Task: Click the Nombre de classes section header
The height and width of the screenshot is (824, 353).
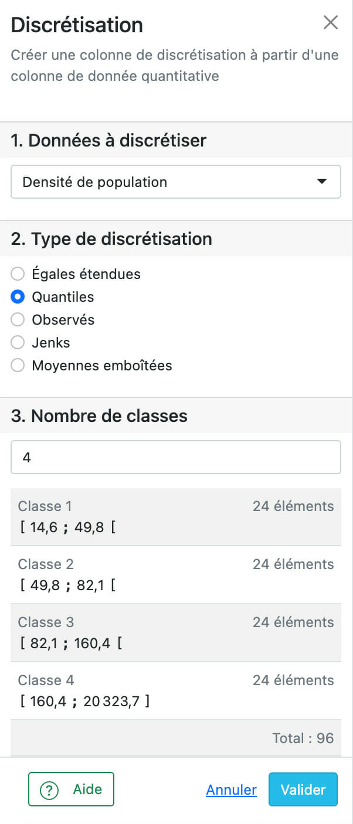Action: click(99, 416)
